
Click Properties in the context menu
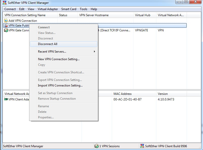pos(64,117)
